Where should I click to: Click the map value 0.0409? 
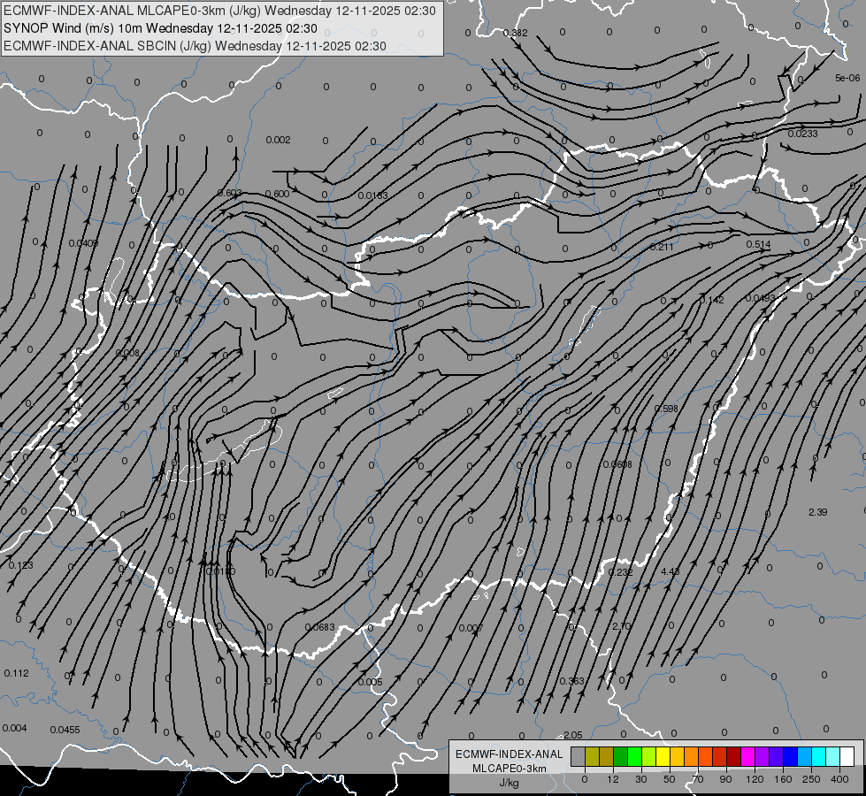(83, 243)
